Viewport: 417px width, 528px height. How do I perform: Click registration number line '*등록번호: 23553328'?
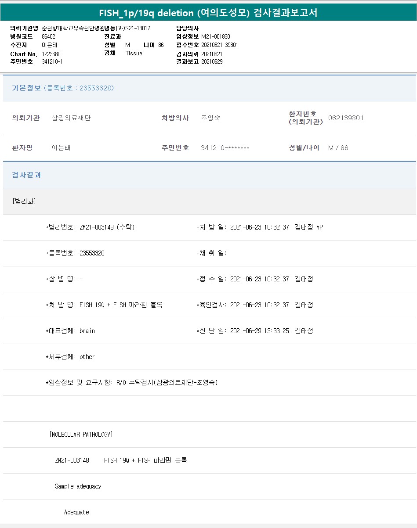click(75, 253)
